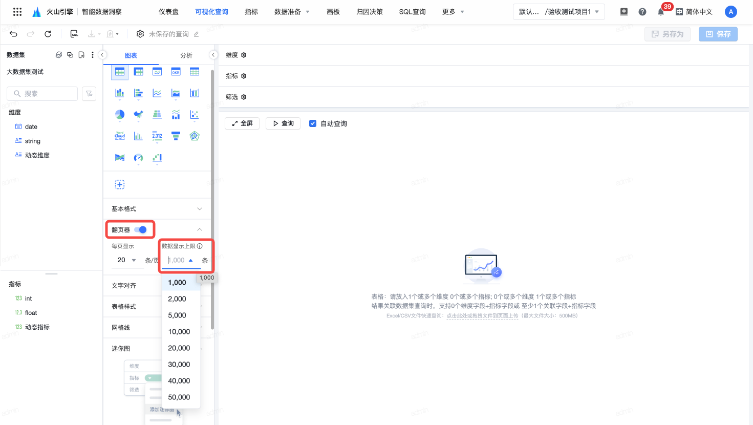Screen dimensions: 753x425
Task: Choose the gauge dashboard chart icon
Action: (138, 158)
